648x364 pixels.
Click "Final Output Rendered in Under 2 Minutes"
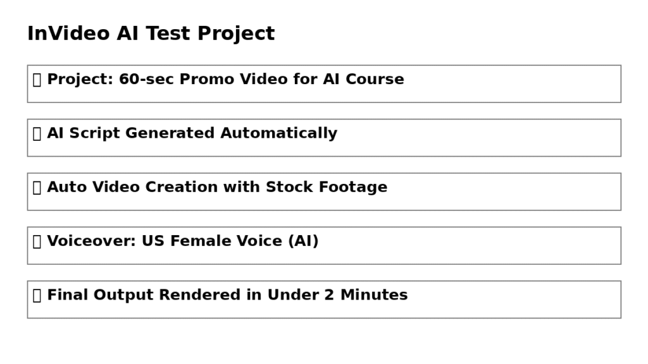point(227,295)
